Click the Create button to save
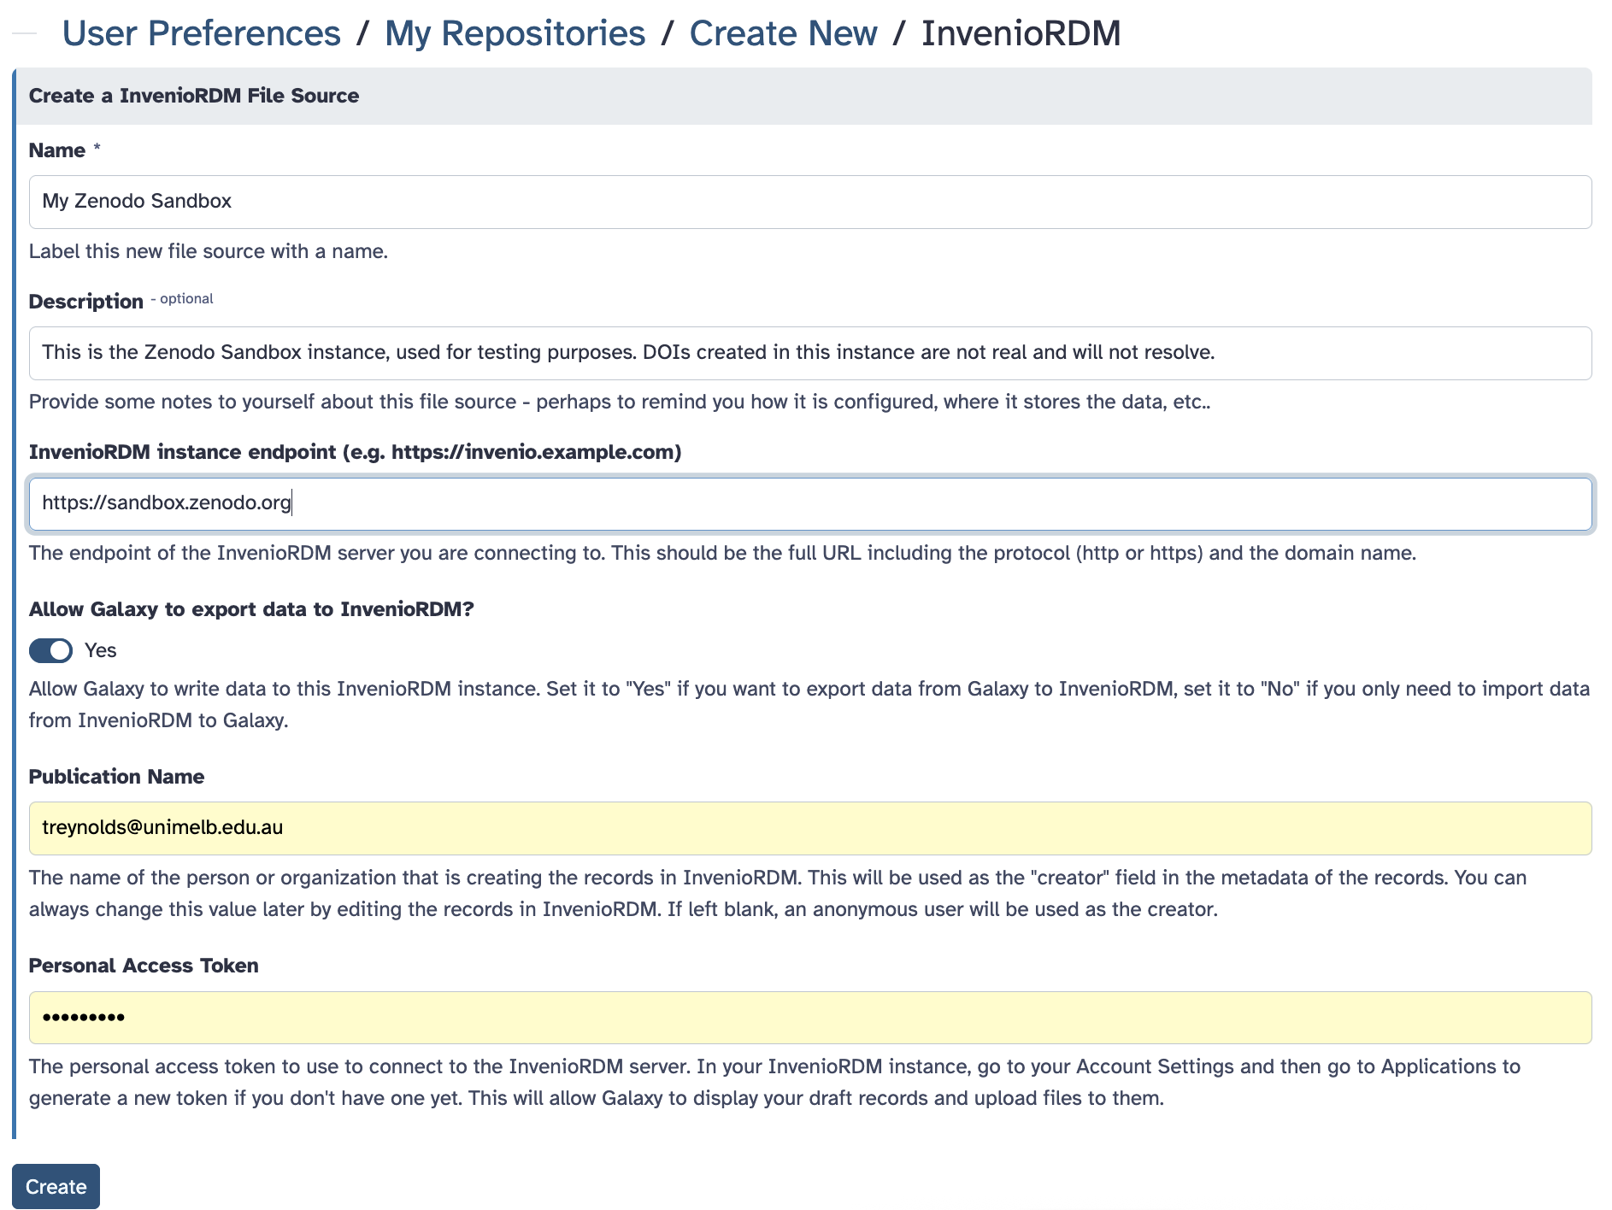Viewport: 1612px width, 1210px height. (56, 1186)
